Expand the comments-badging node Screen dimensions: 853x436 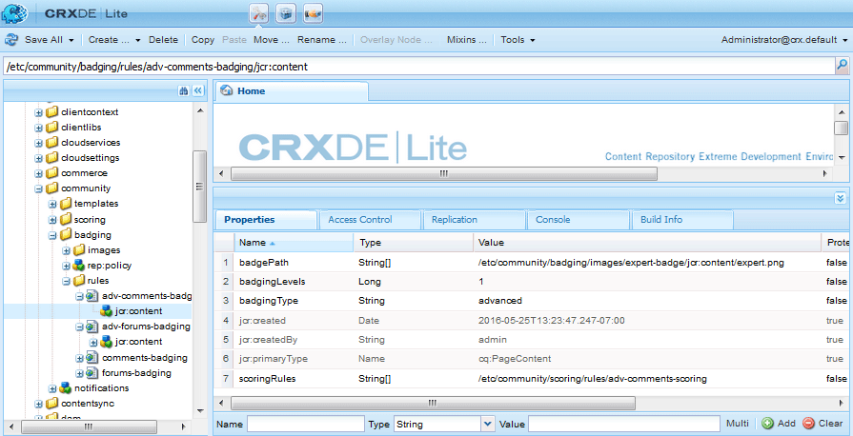tap(79, 358)
